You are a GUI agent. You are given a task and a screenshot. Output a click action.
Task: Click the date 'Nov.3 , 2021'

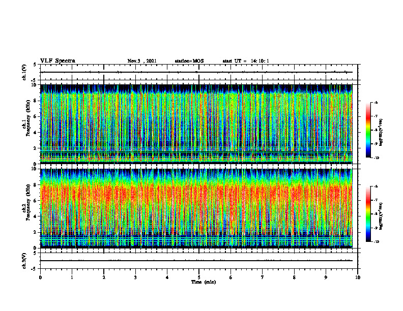142,61
